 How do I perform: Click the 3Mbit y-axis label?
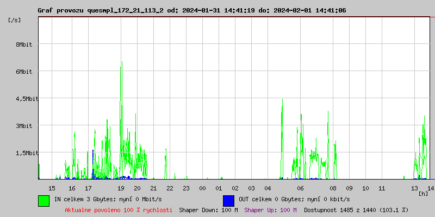click(24, 126)
